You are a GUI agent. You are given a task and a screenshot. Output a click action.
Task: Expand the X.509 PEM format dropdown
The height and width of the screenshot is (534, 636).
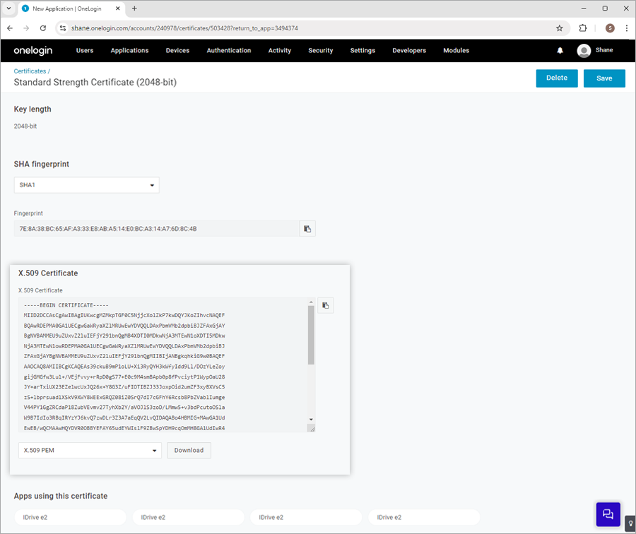coord(90,451)
